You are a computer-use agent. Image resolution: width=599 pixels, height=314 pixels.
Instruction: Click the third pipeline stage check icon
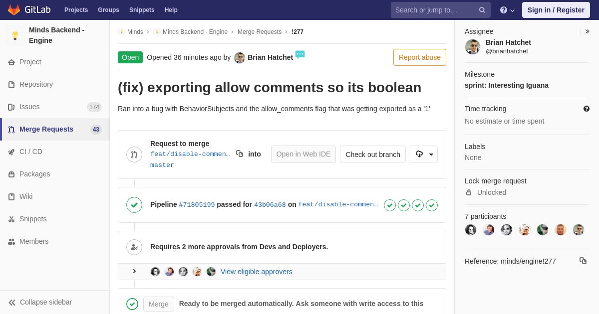point(418,205)
